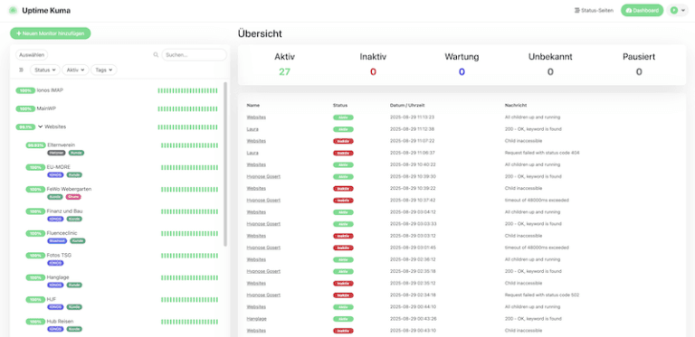Open the Aktiv filter dropdown
Screen dimensions: 695x337
(x=75, y=70)
